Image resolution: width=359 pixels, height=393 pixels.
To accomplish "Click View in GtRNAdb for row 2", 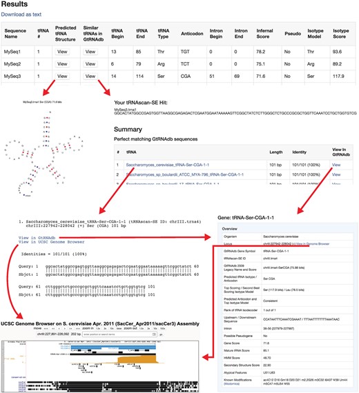I will pos(336,174).
